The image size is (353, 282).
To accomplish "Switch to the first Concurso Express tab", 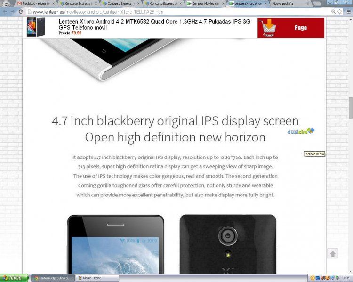I will pos(78,4).
